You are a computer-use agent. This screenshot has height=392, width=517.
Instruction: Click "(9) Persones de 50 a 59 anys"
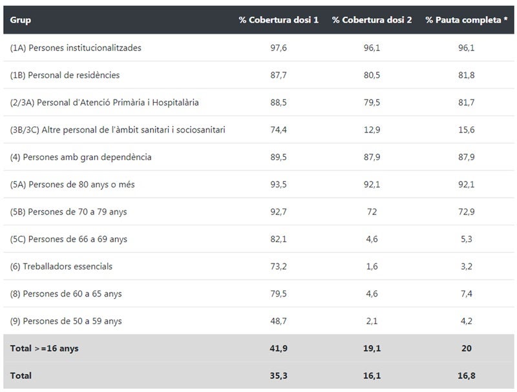coord(66,321)
